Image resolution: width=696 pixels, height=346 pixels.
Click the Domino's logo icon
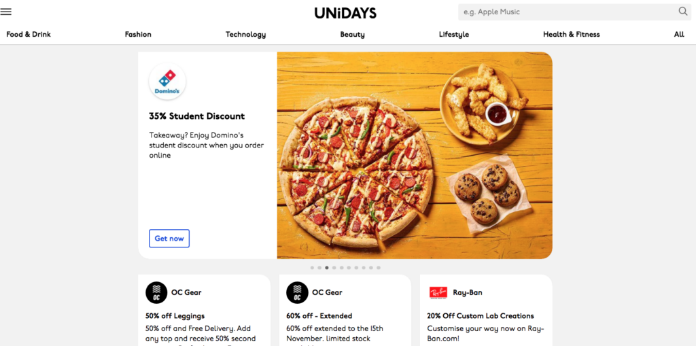(x=167, y=82)
